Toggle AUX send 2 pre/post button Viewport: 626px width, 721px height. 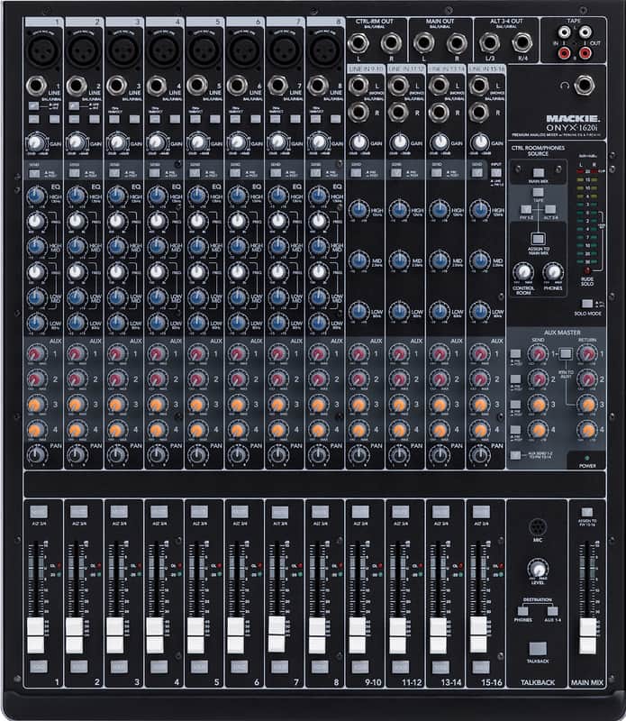pos(516,379)
